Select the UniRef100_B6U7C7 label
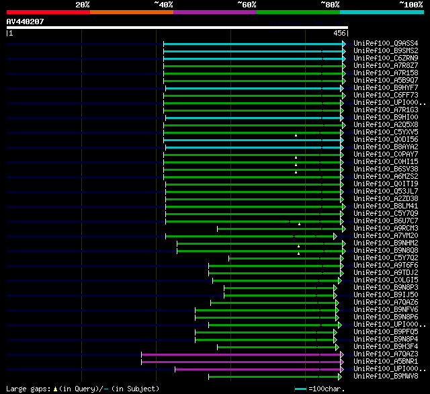This screenshot has height=394, width=430. [386, 221]
